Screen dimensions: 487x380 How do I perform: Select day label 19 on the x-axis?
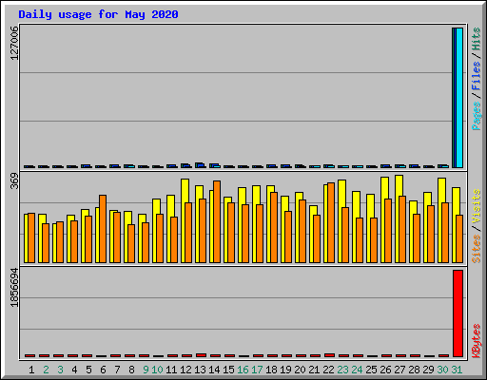pos(285,370)
